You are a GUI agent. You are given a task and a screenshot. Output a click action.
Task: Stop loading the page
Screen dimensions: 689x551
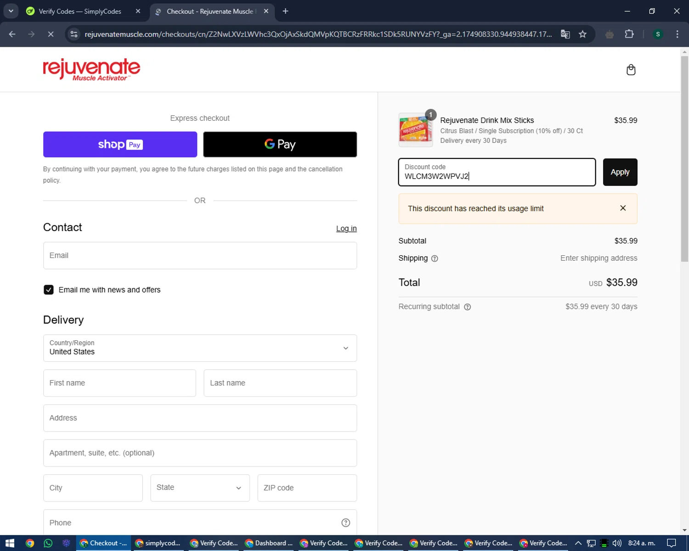click(51, 34)
